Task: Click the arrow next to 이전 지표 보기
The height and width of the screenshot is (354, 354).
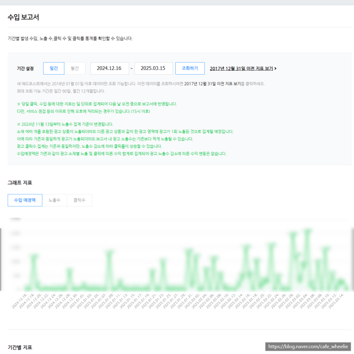Action: pos(275,69)
